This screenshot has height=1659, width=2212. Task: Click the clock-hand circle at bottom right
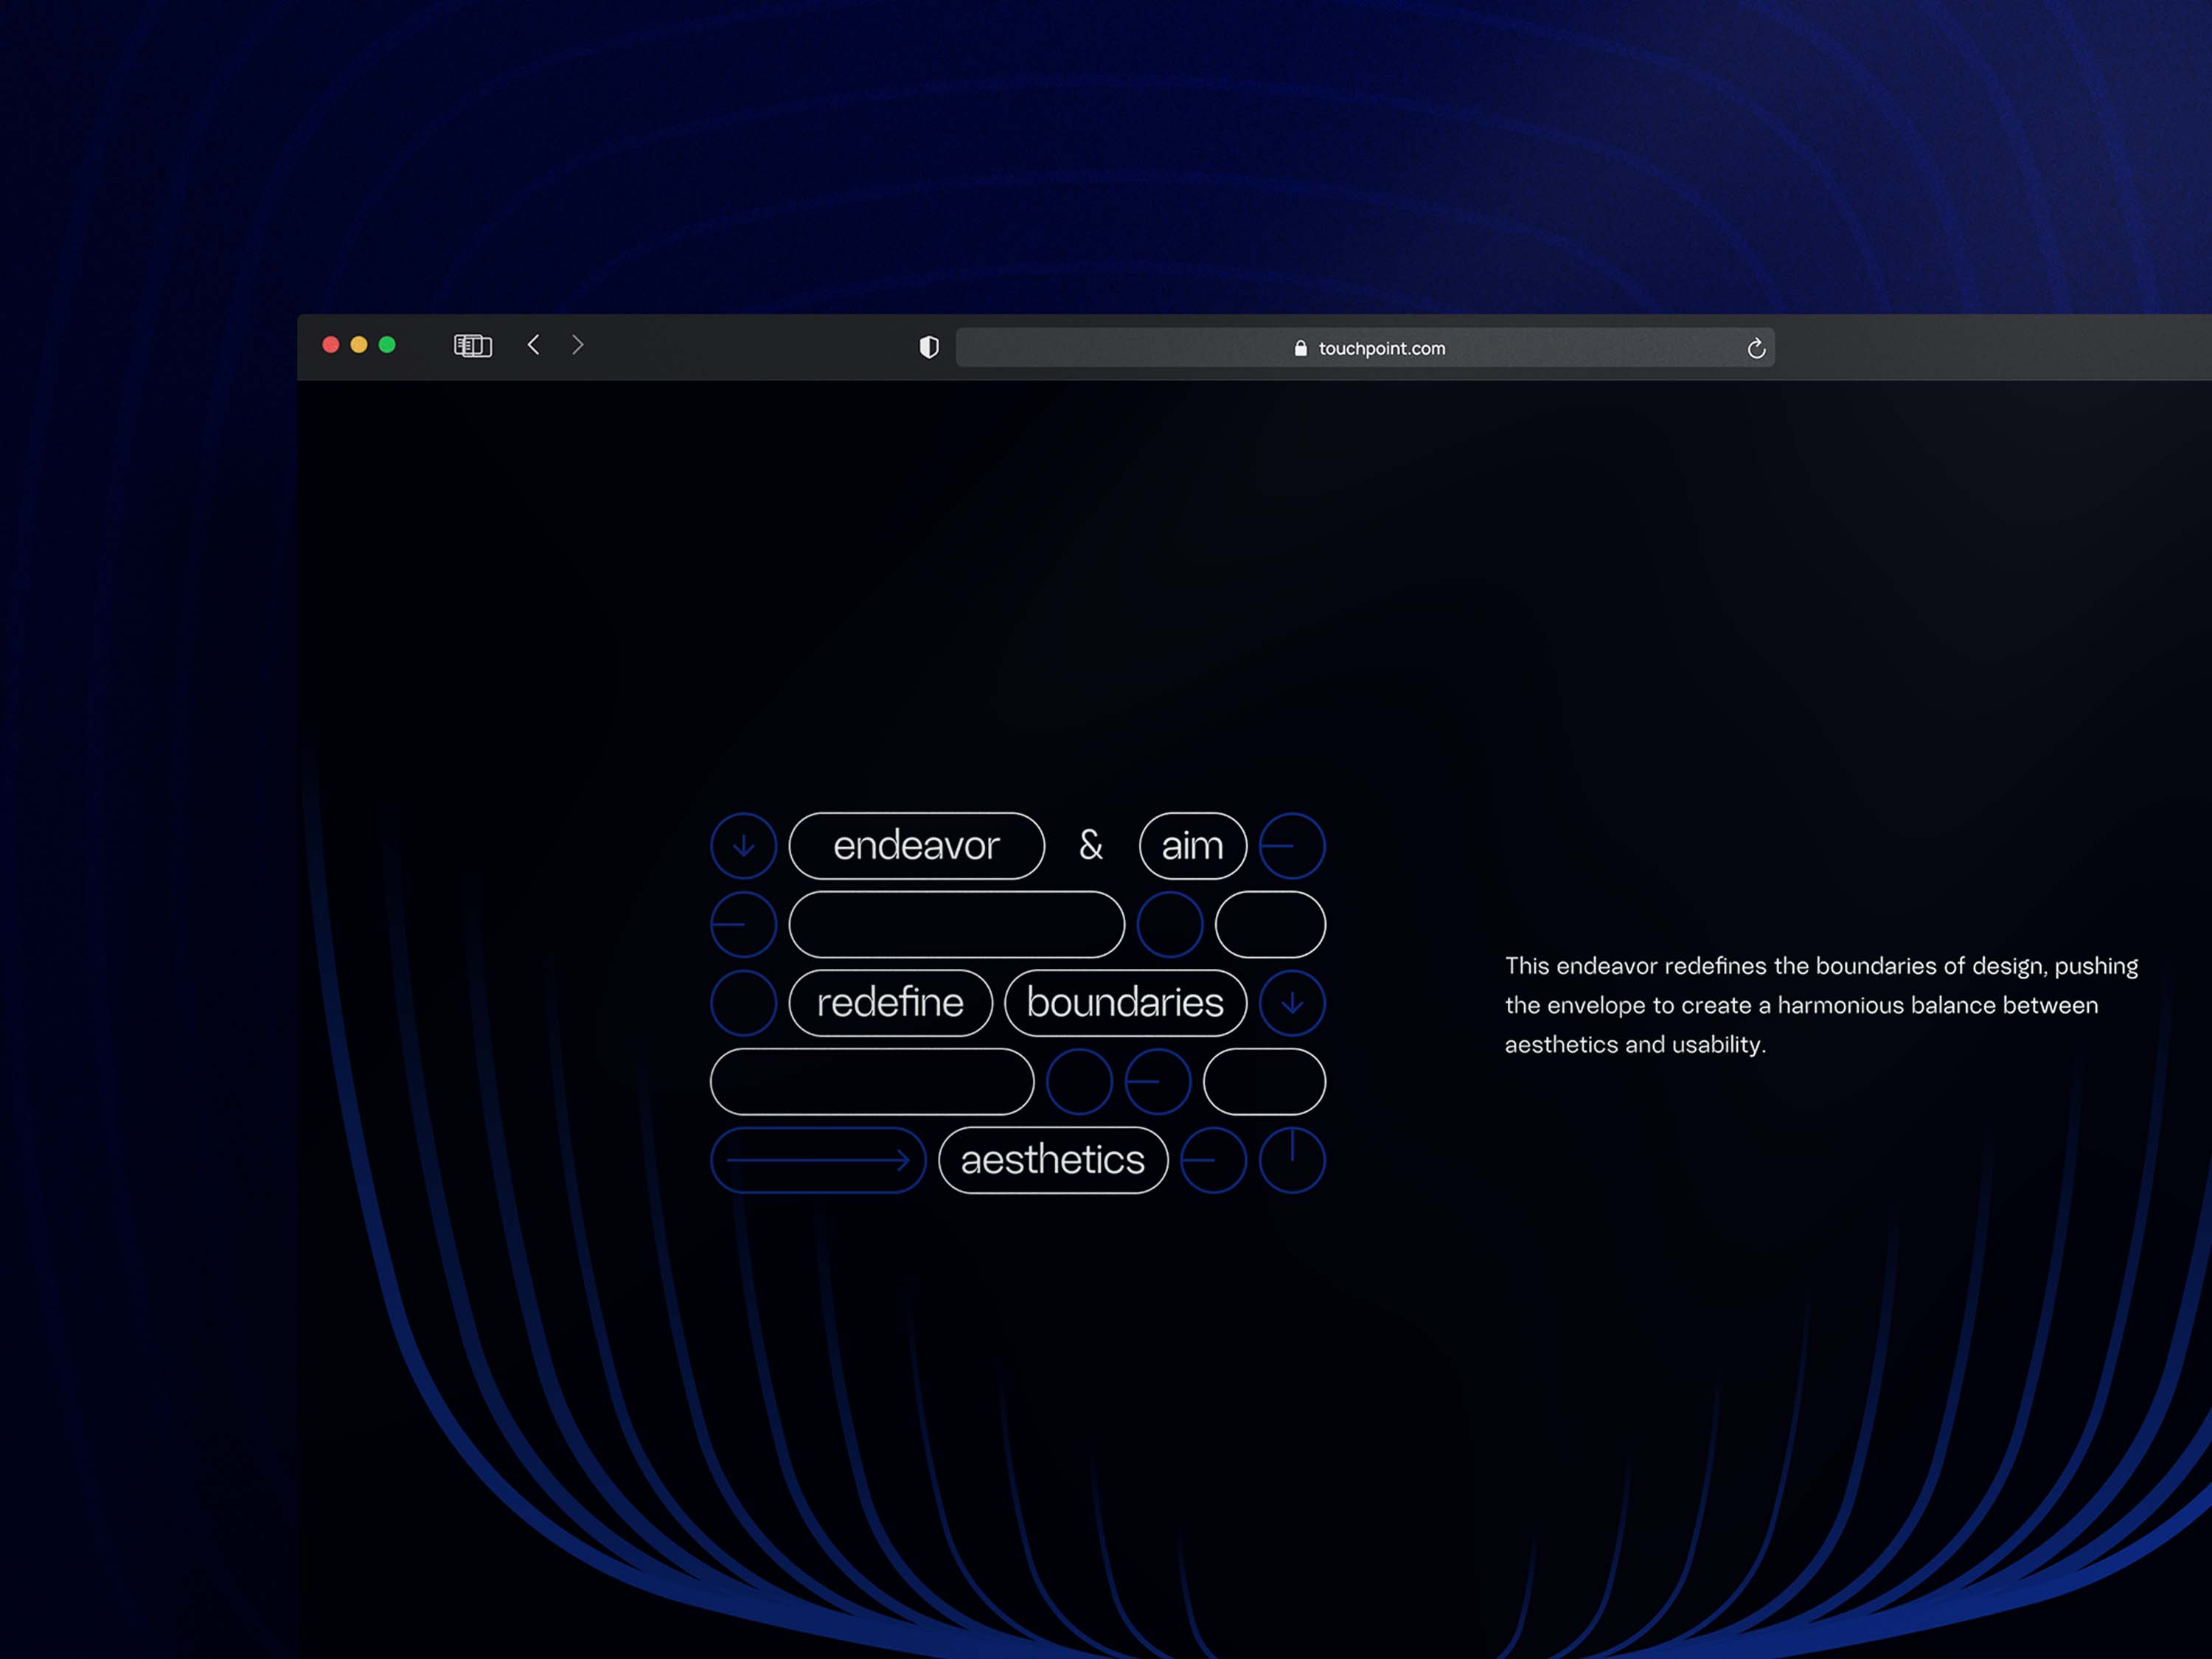(x=1292, y=1160)
